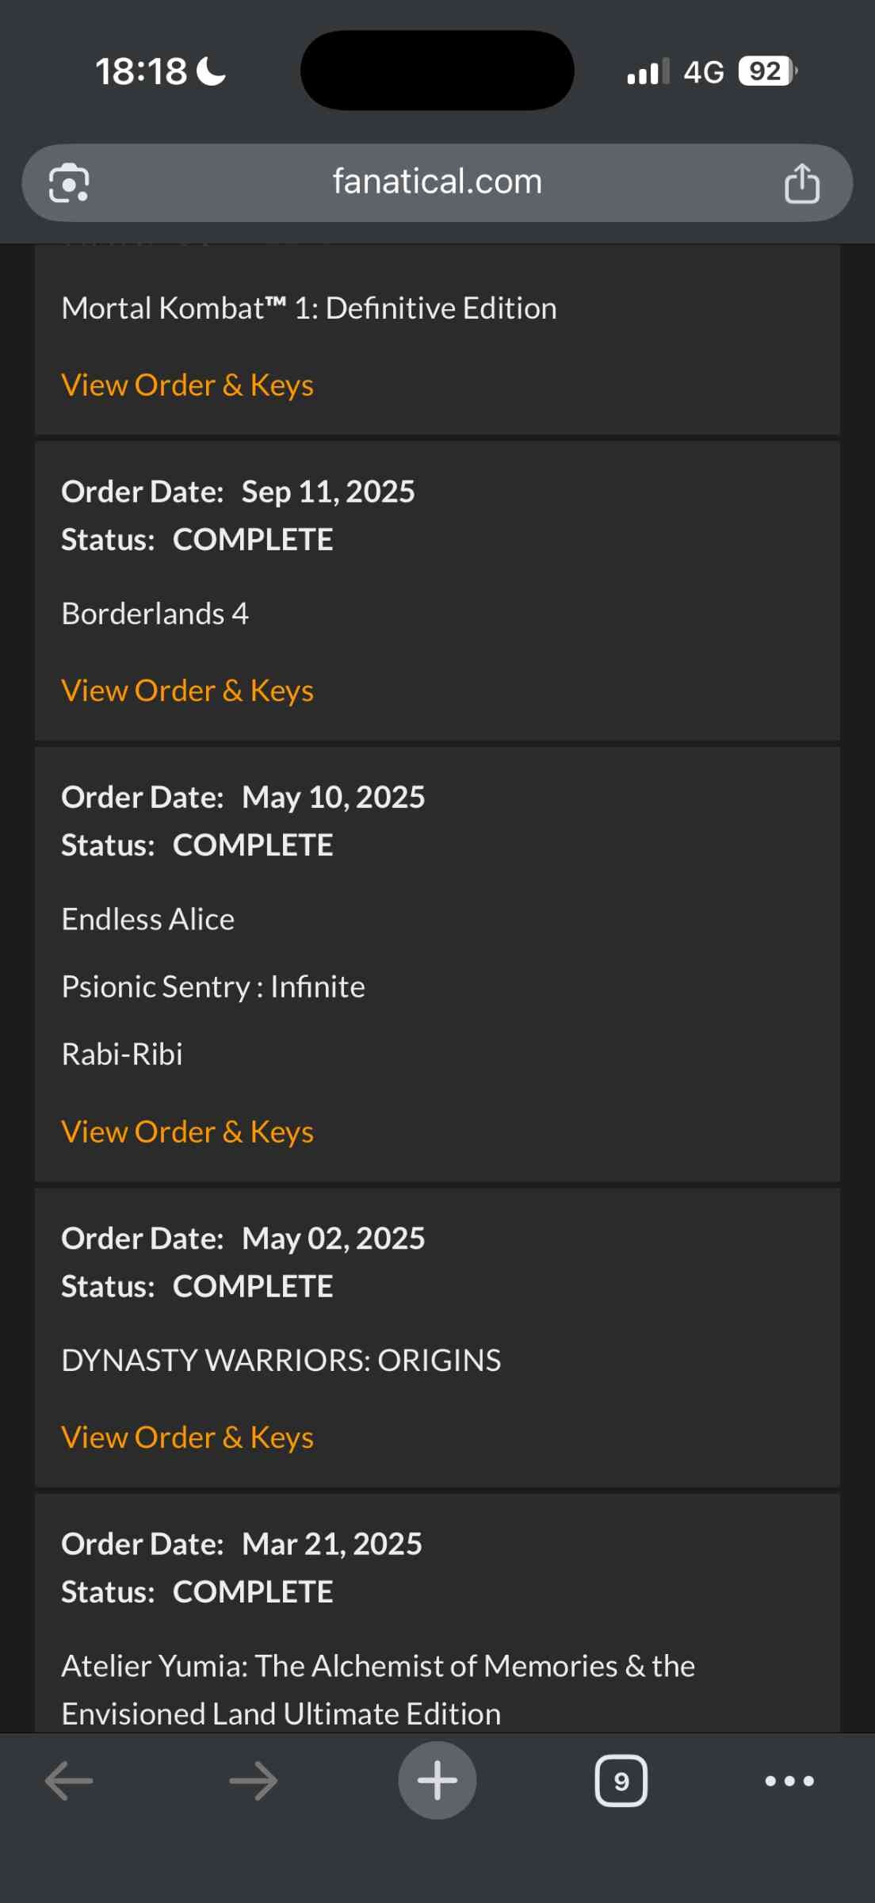875x1903 pixels.
Task: Tap the Endless Alice game title
Action: (x=148, y=919)
